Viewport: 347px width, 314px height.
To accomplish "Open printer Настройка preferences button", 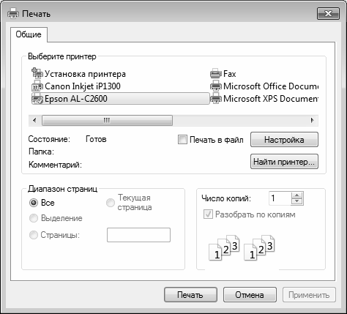I will click(x=284, y=140).
